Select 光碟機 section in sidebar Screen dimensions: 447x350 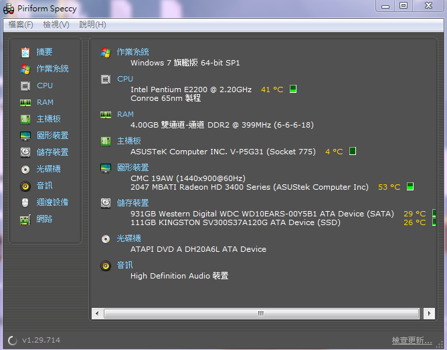point(48,169)
